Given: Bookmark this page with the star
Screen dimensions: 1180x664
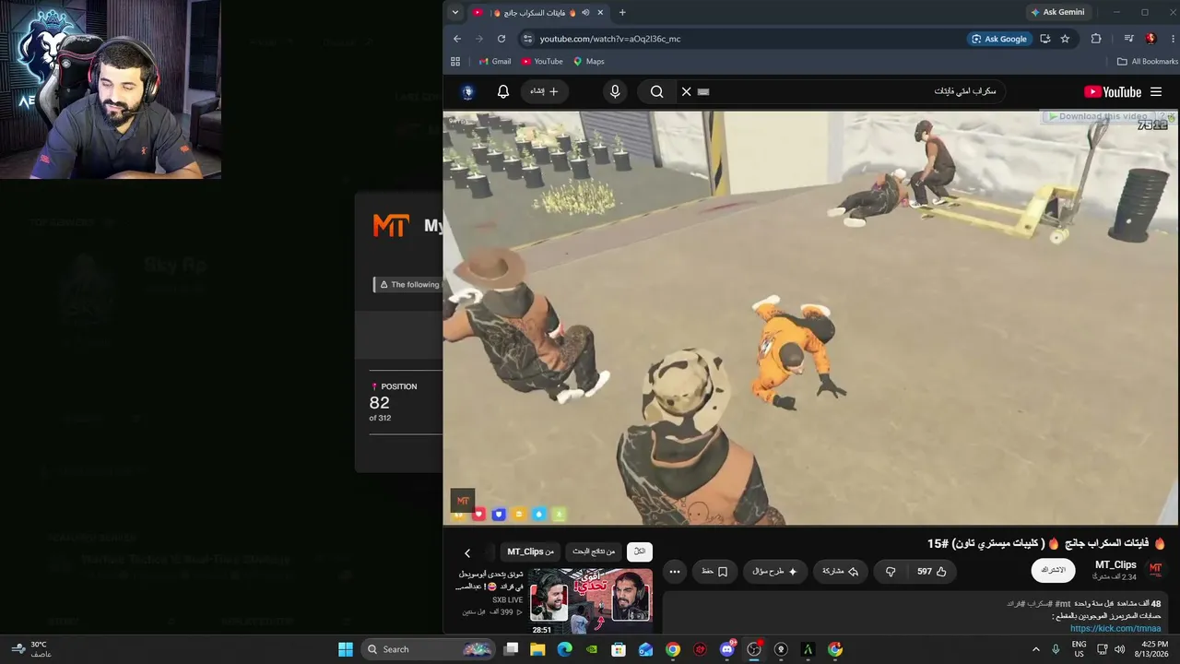Looking at the screenshot, I should (1066, 39).
